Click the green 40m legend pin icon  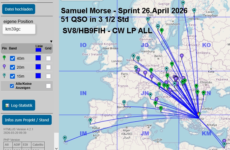(x=4, y=58)
